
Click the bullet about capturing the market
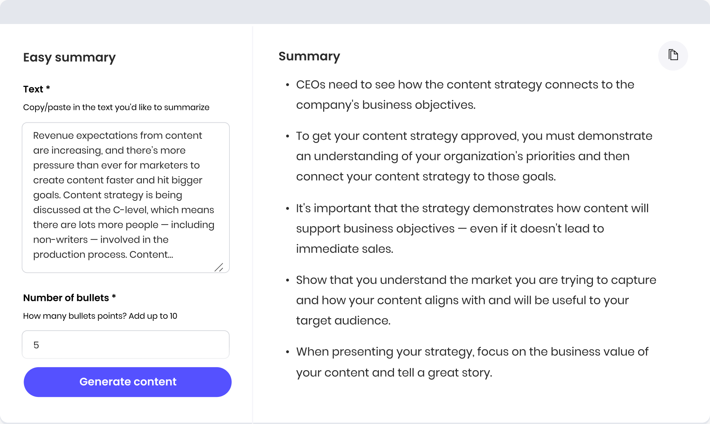point(475,300)
